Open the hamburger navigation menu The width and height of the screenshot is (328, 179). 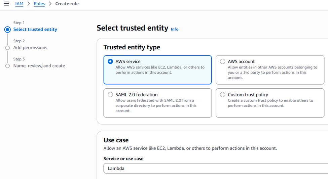(6, 4)
